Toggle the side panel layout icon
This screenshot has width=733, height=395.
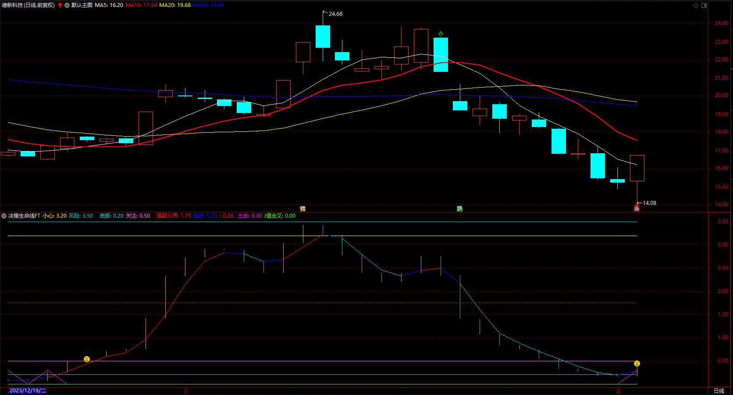click(704, 5)
